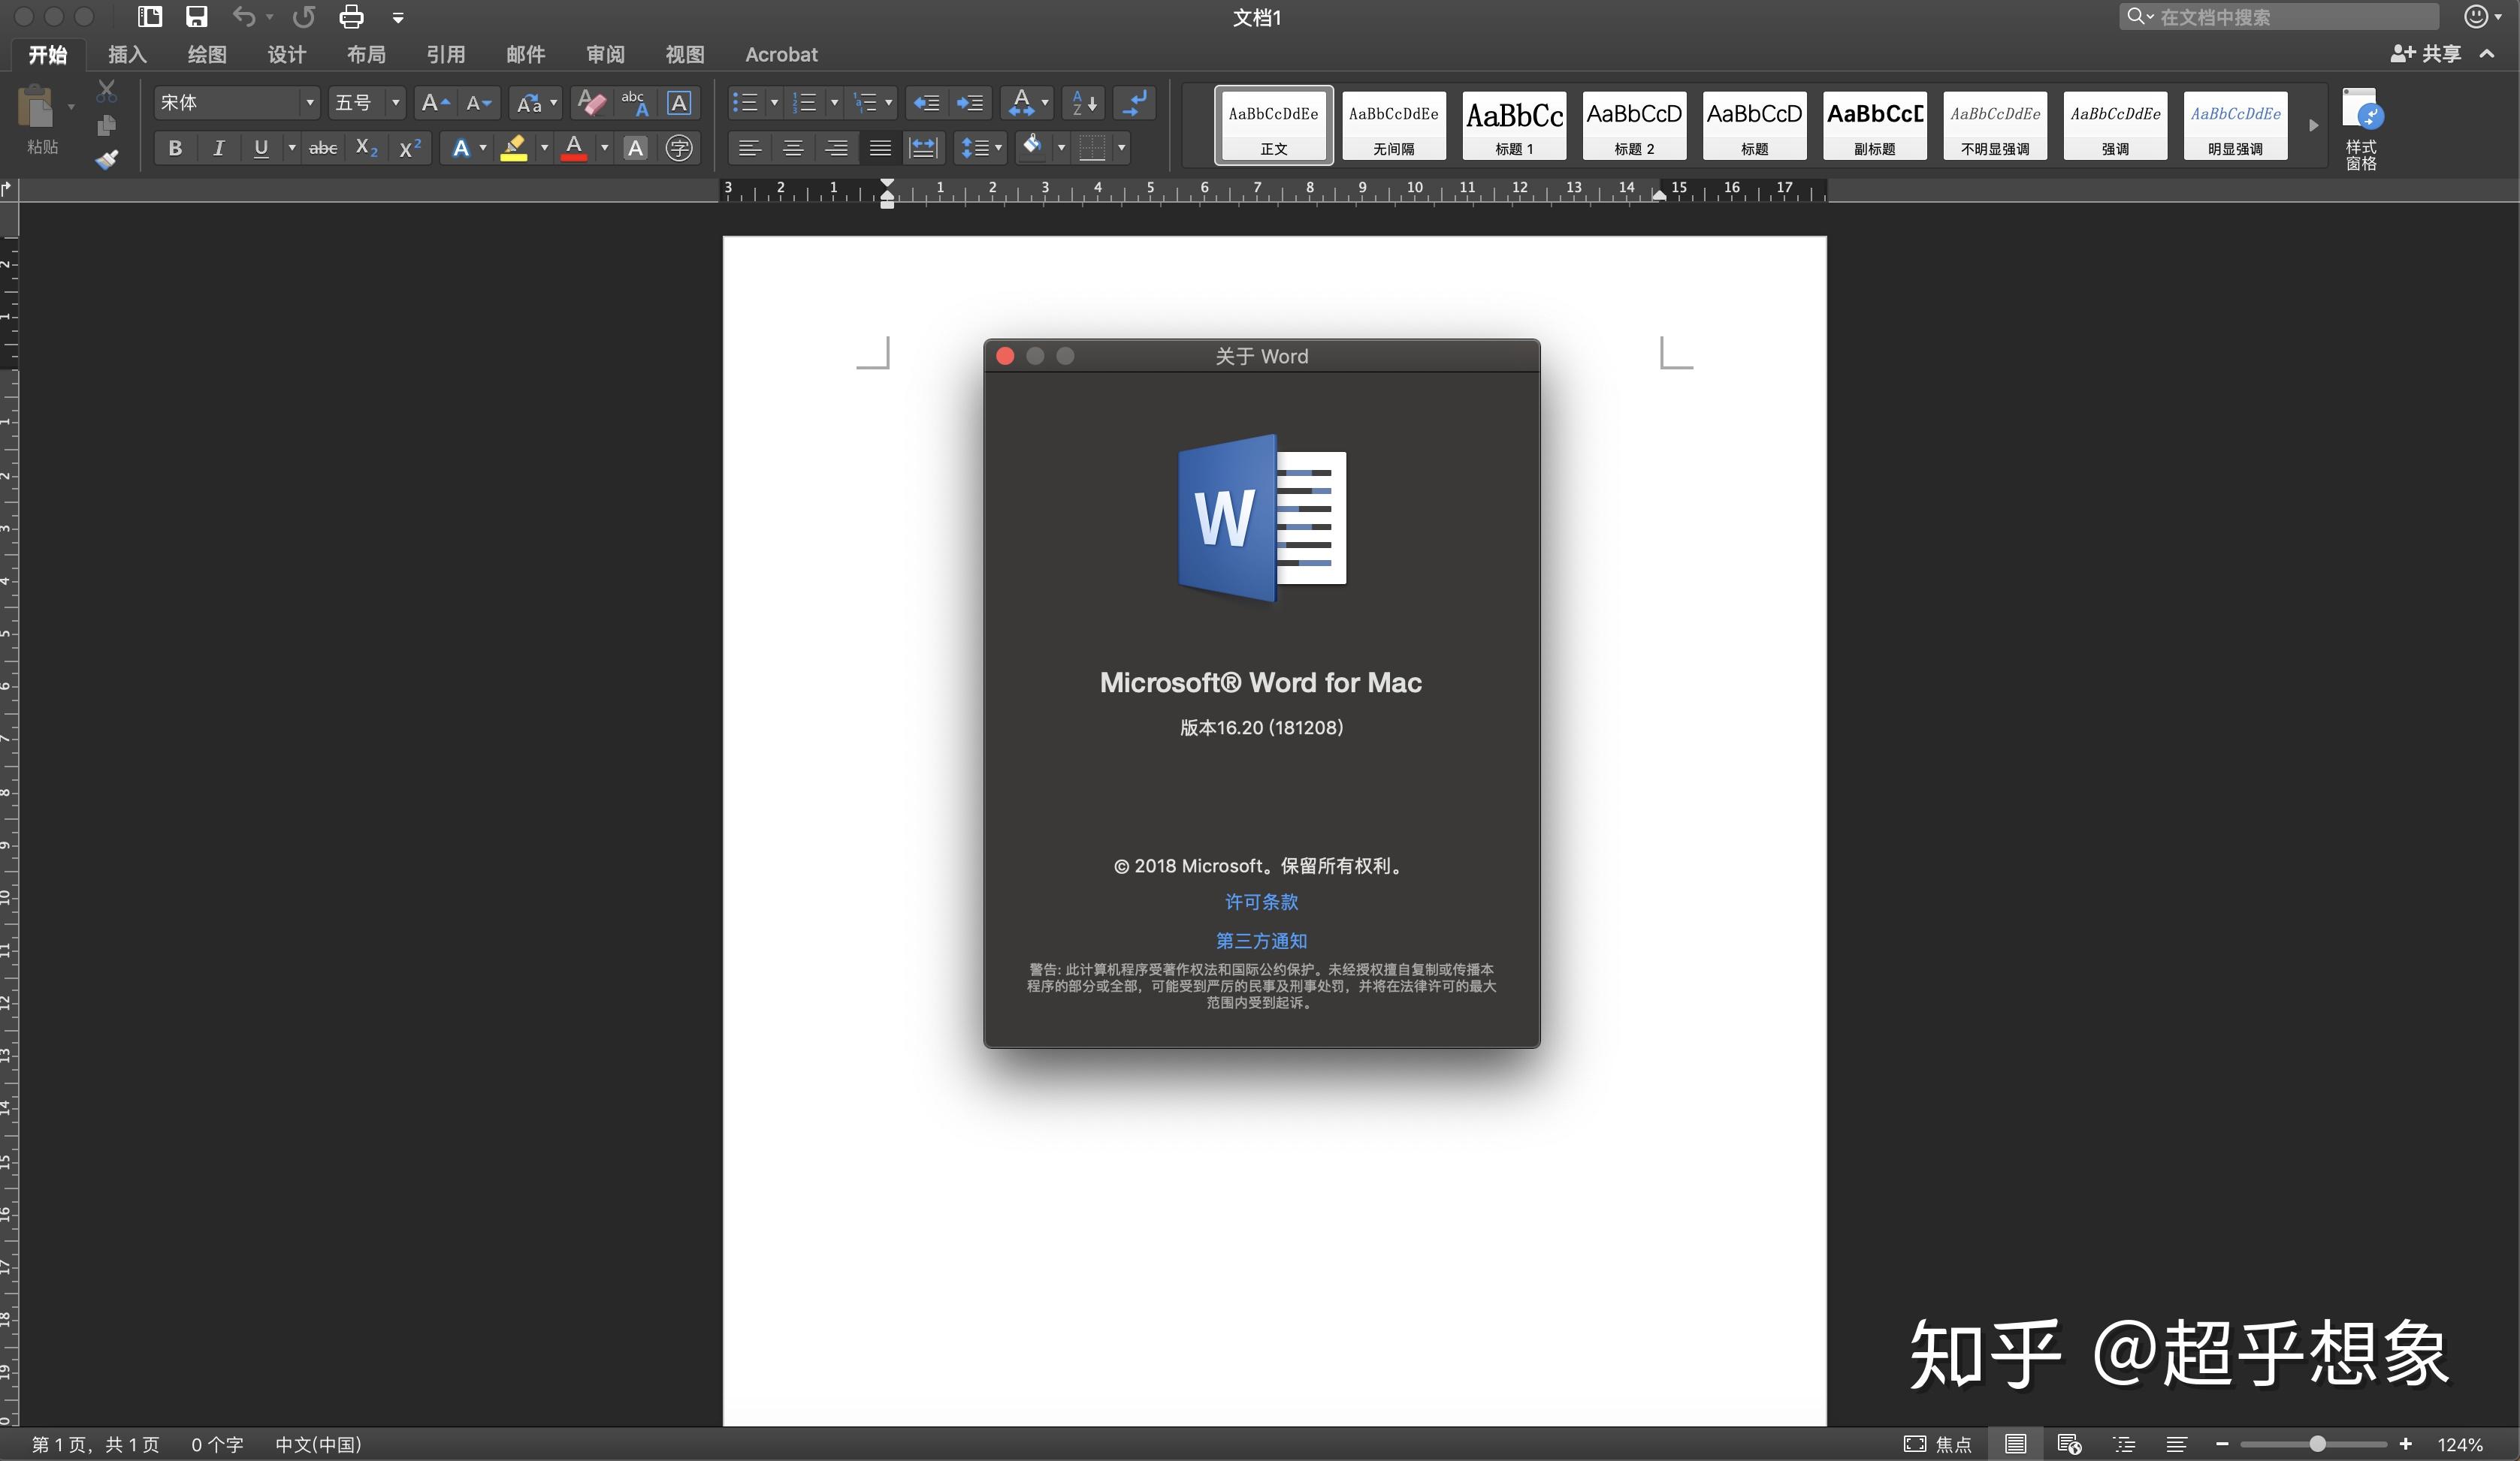This screenshot has width=2520, height=1461.
Task: Switch to the 布局 ribbon tab
Action: point(366,54)
